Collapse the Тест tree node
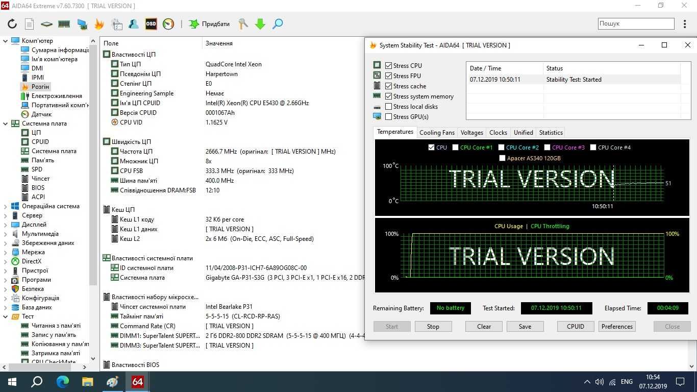This screenshot has height=392, width=697. pos(6,316)
